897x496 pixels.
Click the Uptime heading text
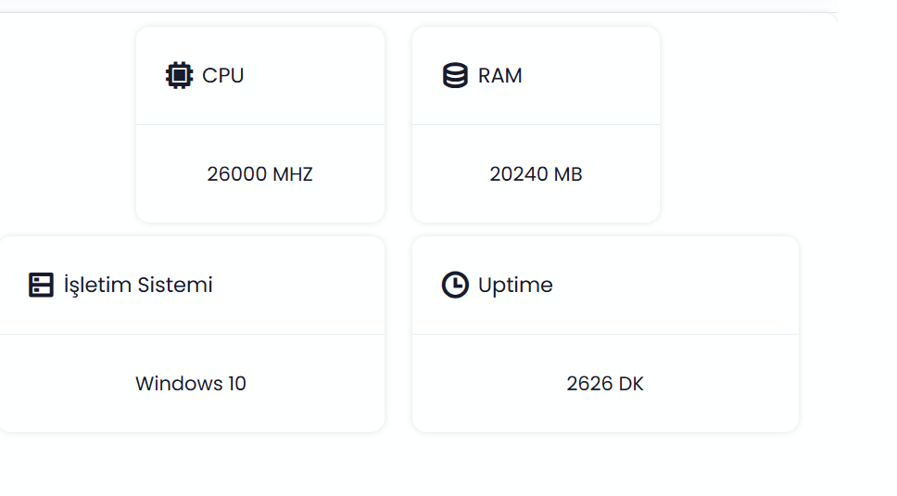click(515, 285)
